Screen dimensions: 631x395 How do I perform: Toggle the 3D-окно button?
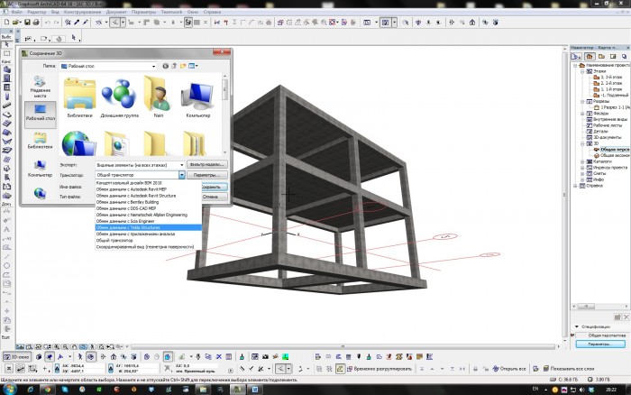(x=17, y=357)
